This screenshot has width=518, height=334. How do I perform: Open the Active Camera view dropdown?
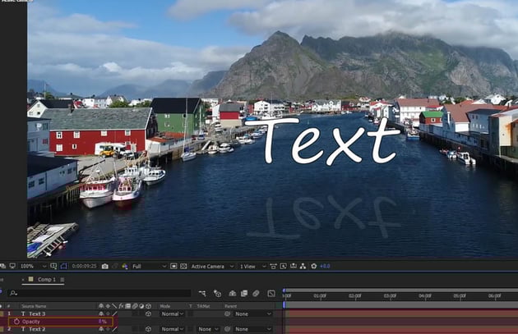click(x=211, y=266)
